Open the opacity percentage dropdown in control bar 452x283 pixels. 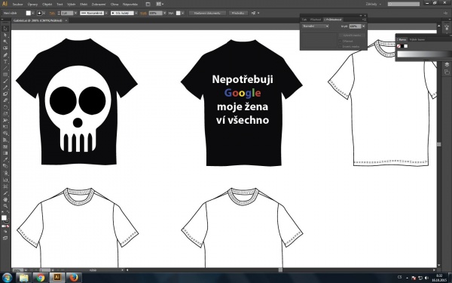164,13
